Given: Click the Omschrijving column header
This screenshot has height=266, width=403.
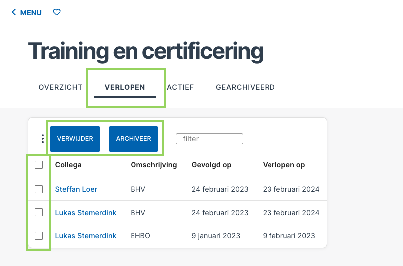Looking at the screenshot, I should point(154,165).
